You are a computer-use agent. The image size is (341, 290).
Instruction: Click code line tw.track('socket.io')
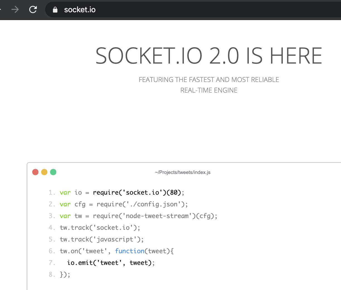click(100, 228)
